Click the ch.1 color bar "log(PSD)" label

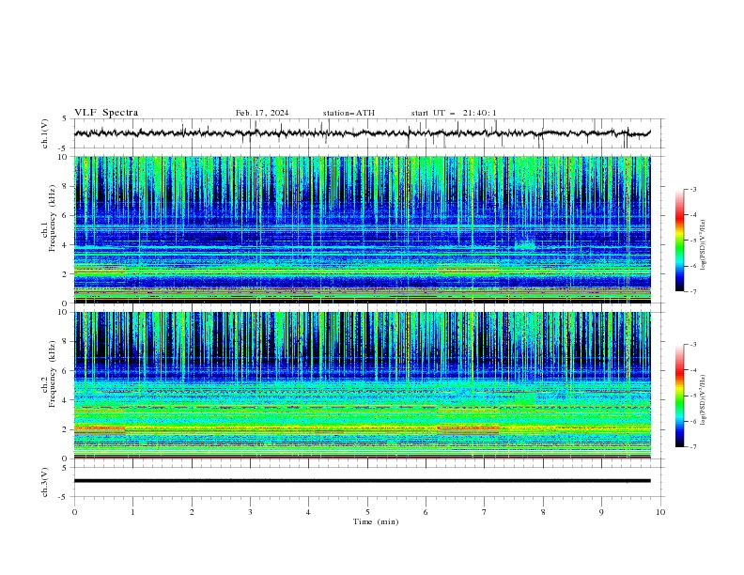pos(704,245)
